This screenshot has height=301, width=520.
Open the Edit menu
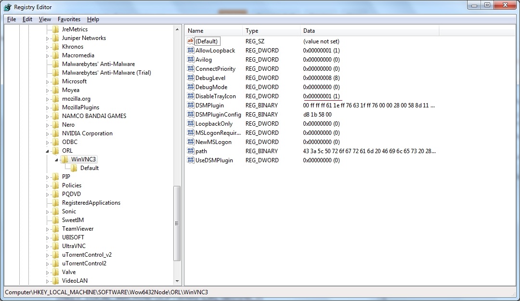pyautogui.click(x=27, y=19)
